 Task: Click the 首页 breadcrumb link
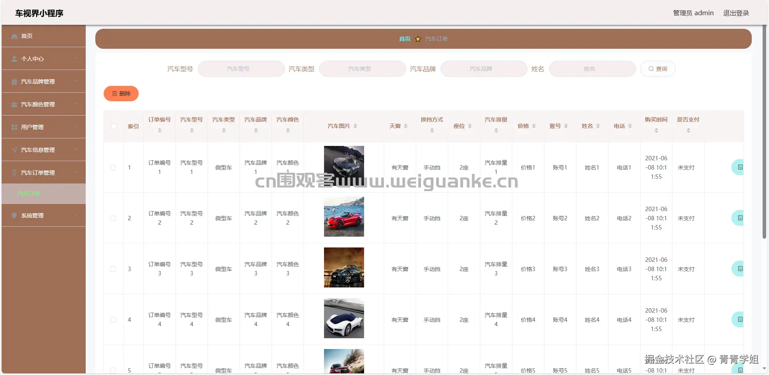[x=405, y=39]
